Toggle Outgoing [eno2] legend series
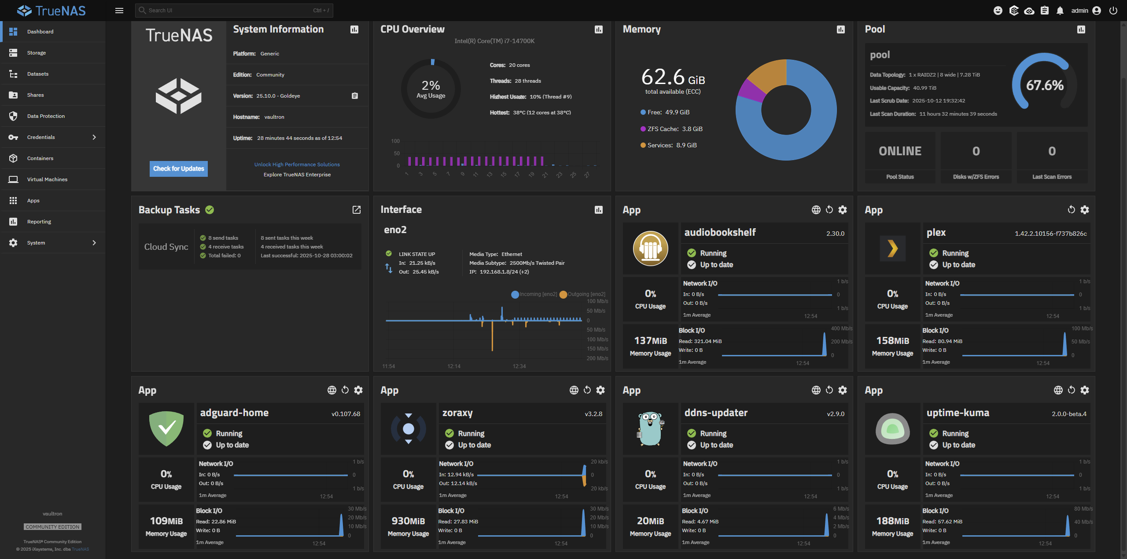 pyautogui.click(x=582, y=294)
